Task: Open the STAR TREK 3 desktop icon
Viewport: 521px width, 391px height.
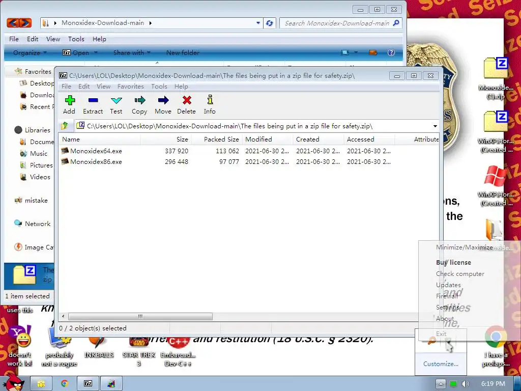Action: [x=138, y=351]
